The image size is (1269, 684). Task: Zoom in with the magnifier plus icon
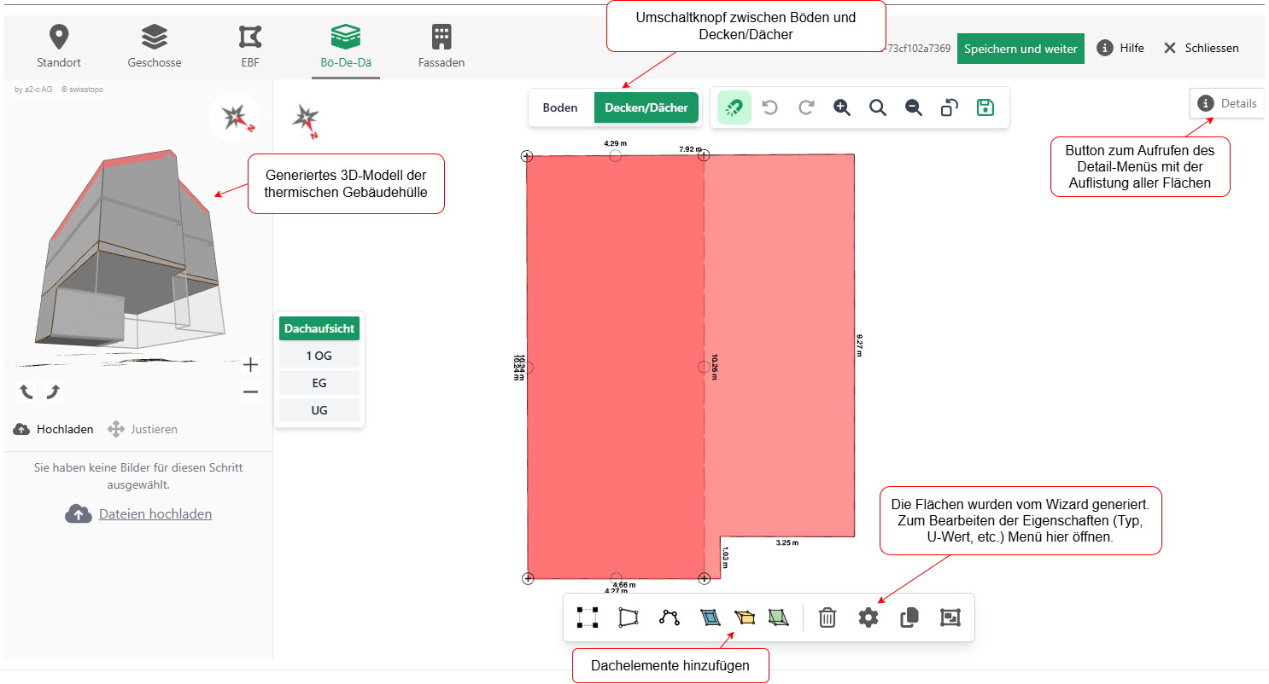click(x=842, y=107)
